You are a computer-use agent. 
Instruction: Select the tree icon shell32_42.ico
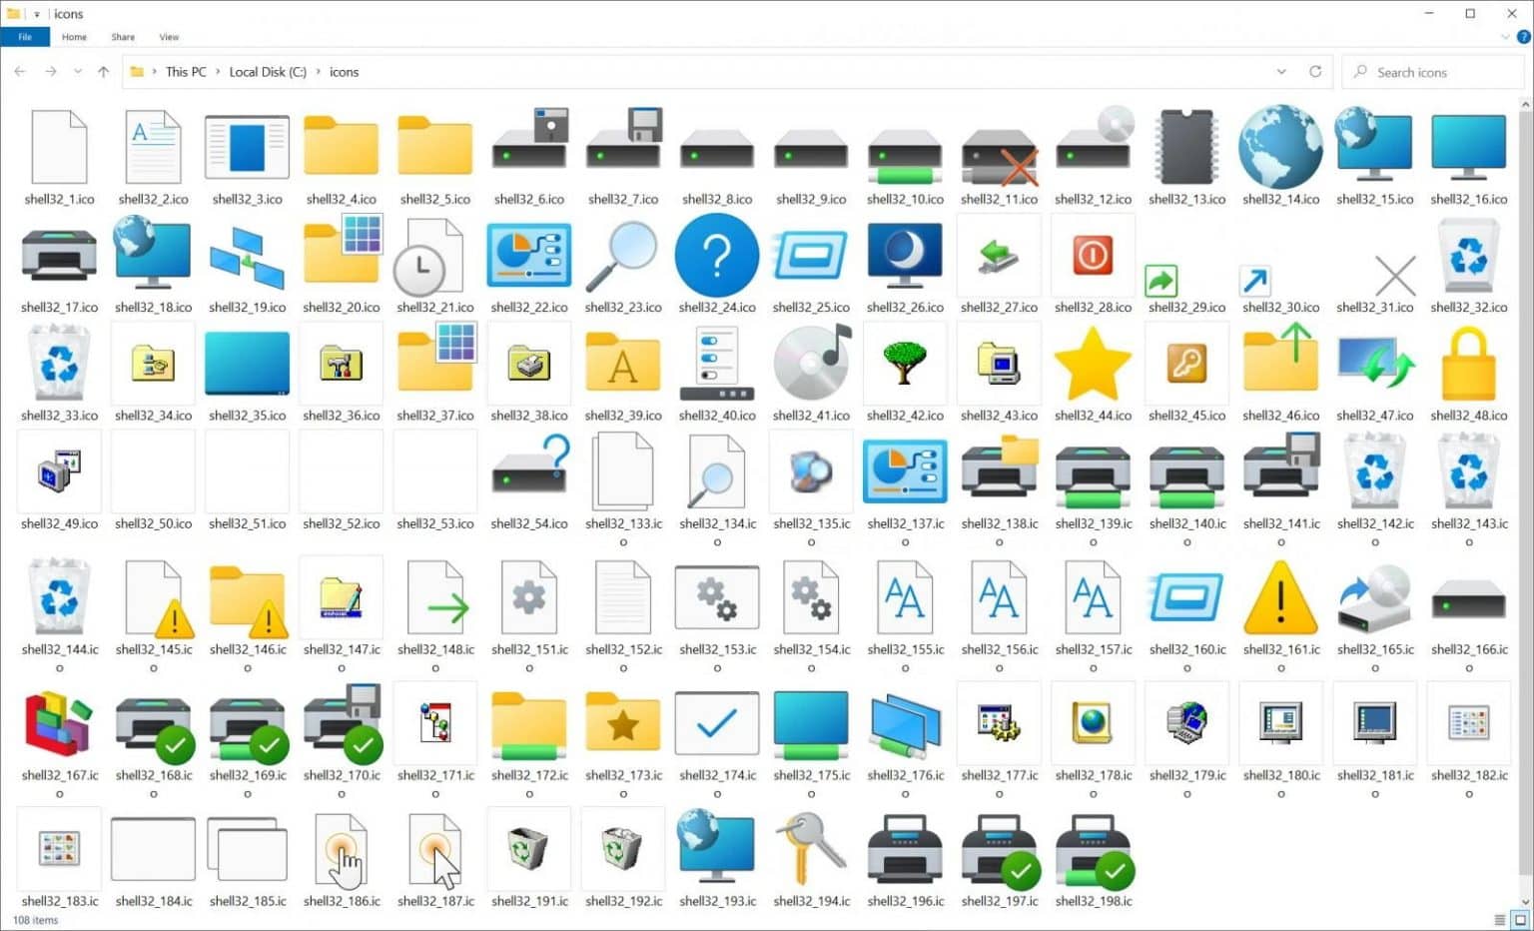[905, 363]
